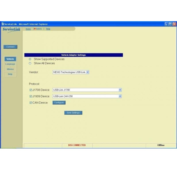This screenshot has width=177, height=170.
Task: Minimize the ServiceLink window
Action: [166, 24]
